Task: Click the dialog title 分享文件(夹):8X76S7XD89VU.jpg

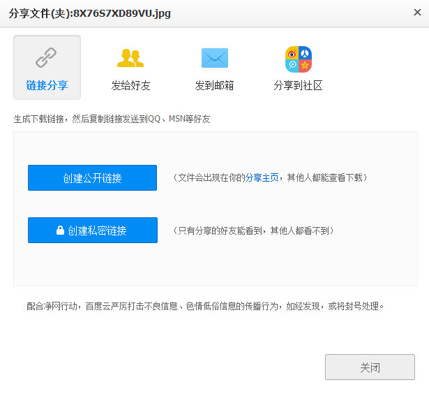Action: coord(90,13)
